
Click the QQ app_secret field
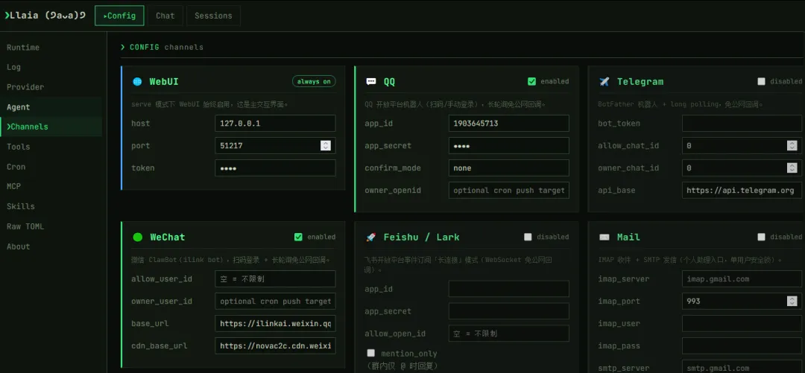[509, 146]
